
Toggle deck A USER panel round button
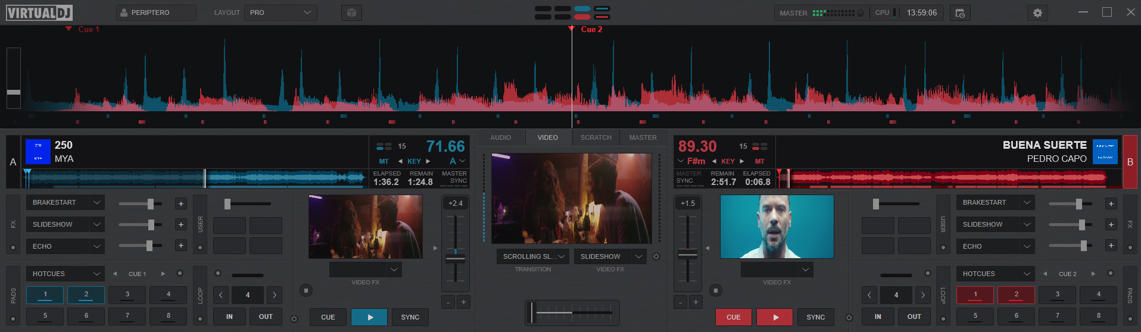tap(200, 248)
